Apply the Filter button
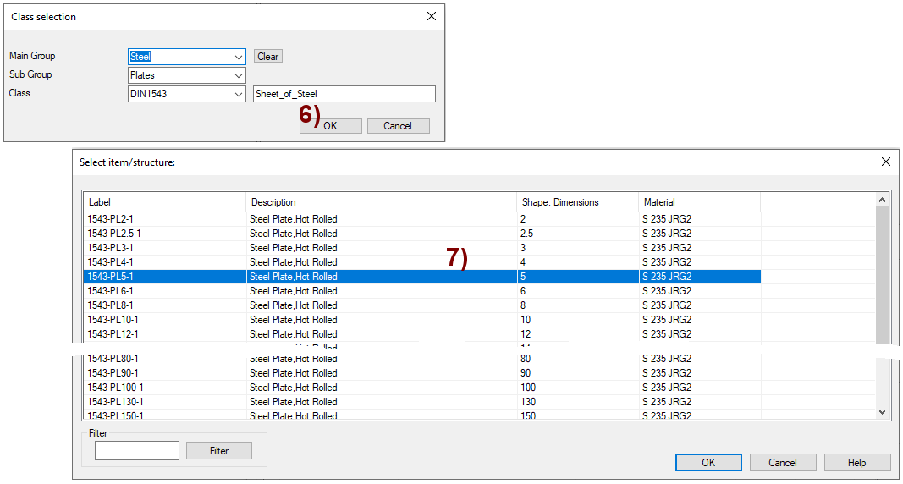This screenshot has height=484, width=903. [x=219, y=451]
